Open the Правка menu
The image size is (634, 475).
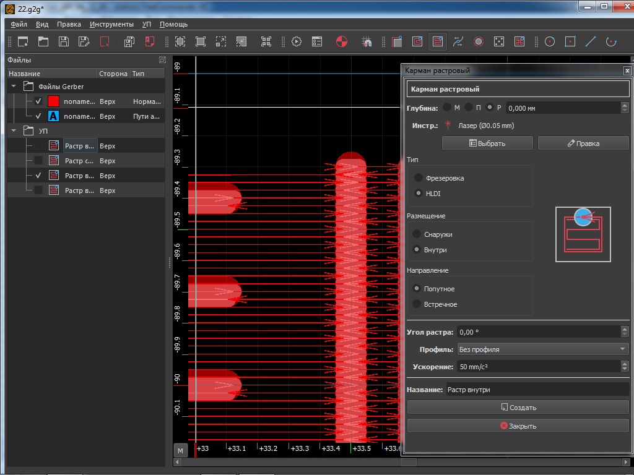point(69,24)
